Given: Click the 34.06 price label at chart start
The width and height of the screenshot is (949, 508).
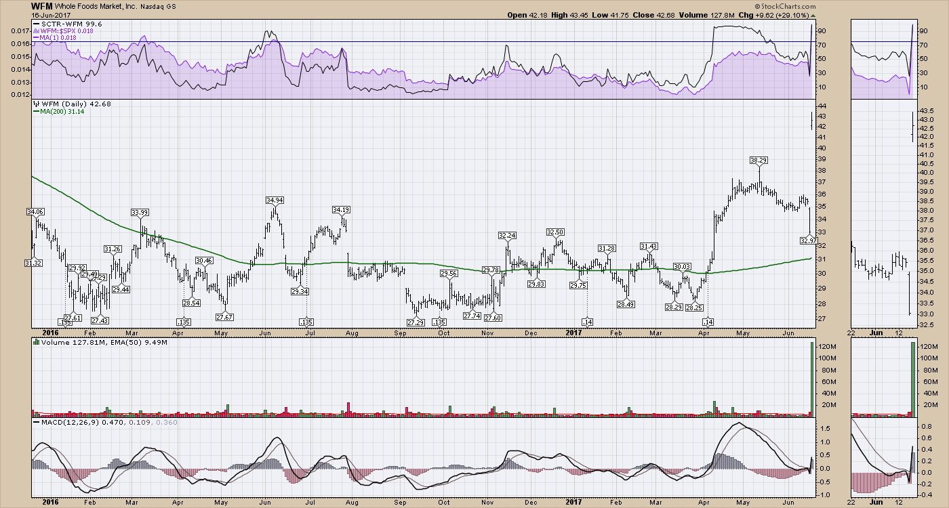Looking at the screenshot, I should [35, 212].
